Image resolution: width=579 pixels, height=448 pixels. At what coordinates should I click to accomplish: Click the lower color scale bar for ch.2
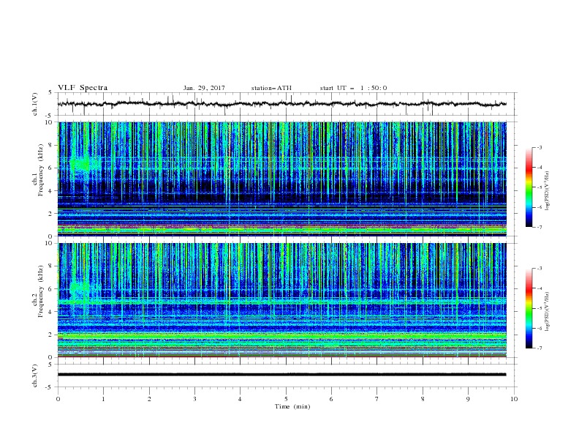click(x=529, y=308)
